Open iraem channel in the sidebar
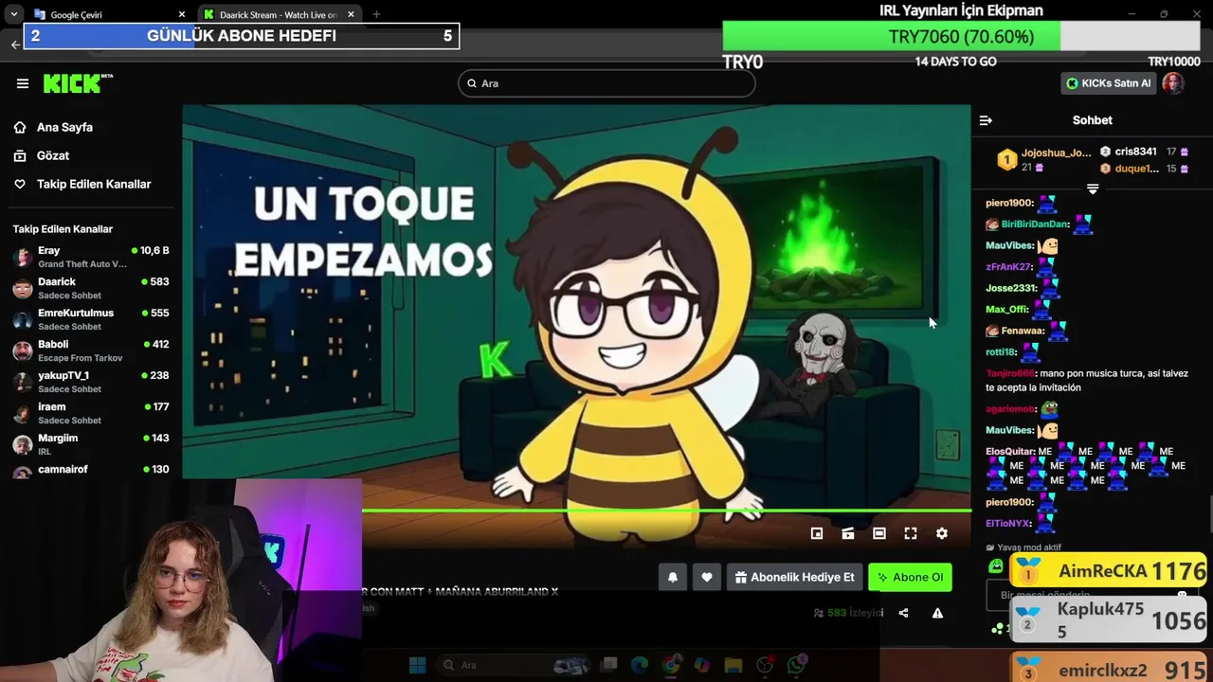This screenshot has width=1213, height=682. [x=91, y=413]
